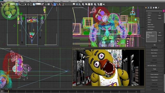Switch to the Motion command panel tab
165x93 pixels.
pos(154,8)
